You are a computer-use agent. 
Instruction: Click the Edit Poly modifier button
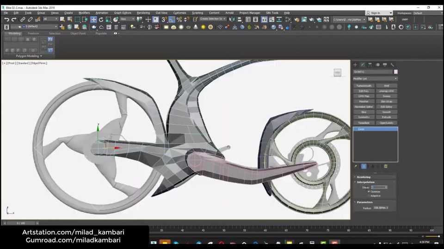tap(364, 91)
